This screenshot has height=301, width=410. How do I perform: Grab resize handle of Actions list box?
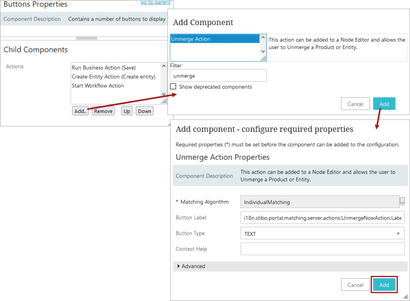pyautogui.click(x=164, y=101)
